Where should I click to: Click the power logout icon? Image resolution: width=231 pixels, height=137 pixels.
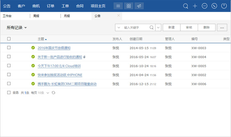click(x=224, y=6)
